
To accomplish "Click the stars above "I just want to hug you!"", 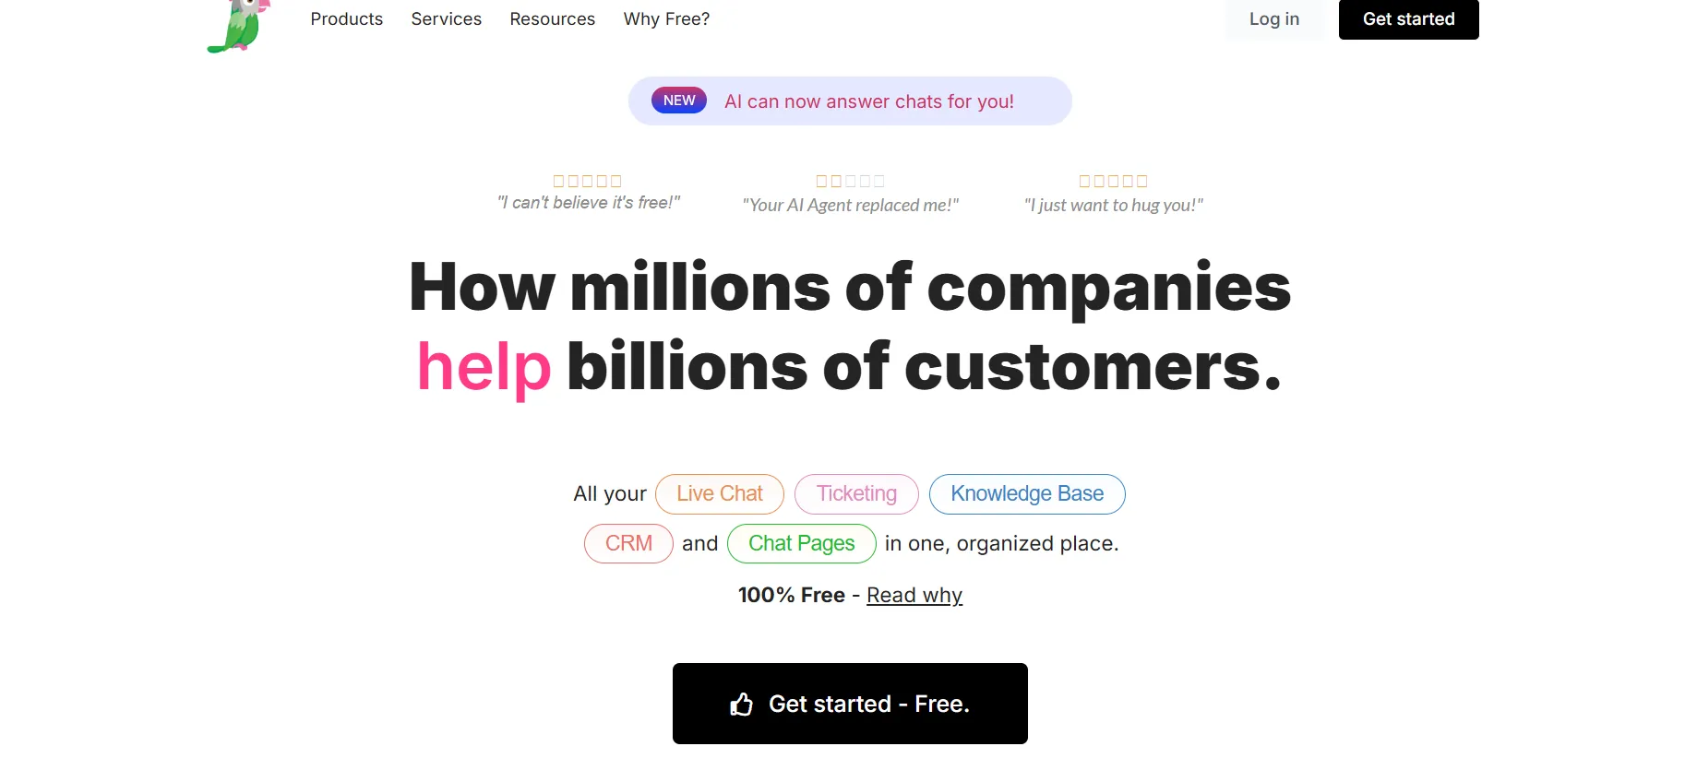I will [x=1113, y=181].
